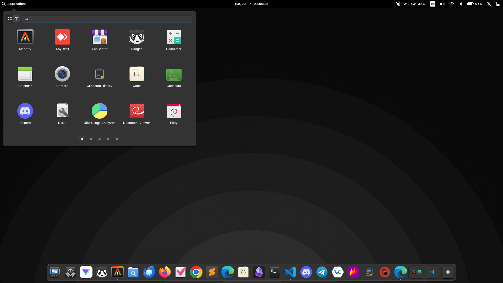Image resolution: width=503 pixels, height=283 pixels.
Task: Launch Document Viewer
Action: tap(136, 114)
